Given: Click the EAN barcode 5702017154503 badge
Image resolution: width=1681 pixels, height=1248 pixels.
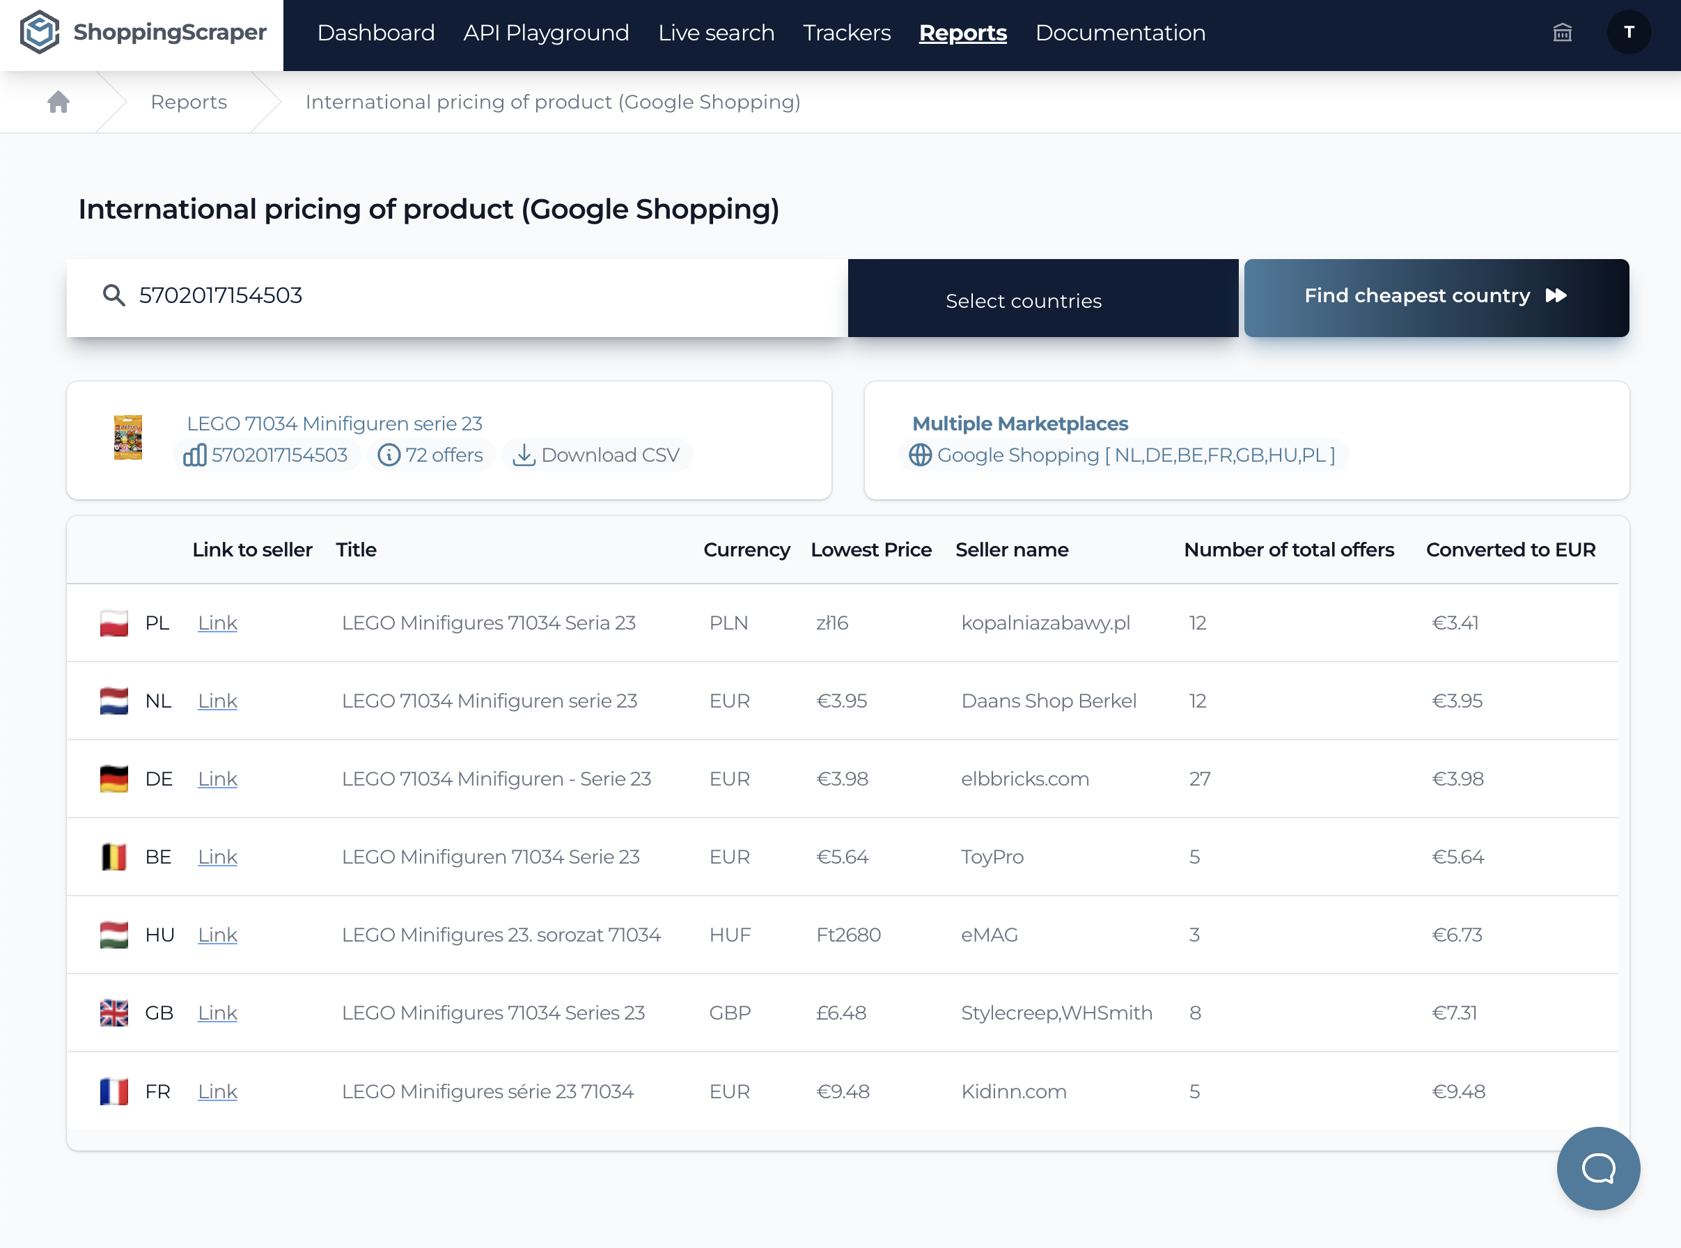Looking at the screenshot, I should pos(266,455).
